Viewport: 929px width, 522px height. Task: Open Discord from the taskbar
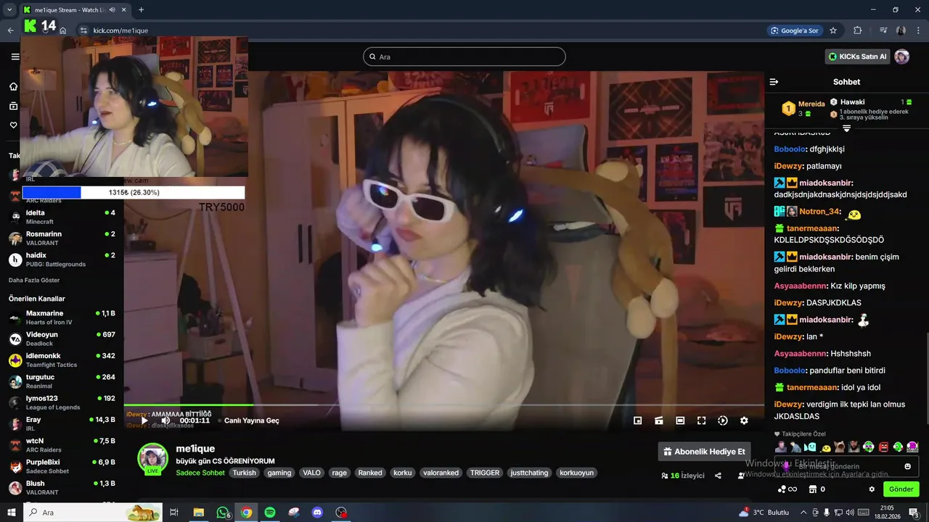317,513
